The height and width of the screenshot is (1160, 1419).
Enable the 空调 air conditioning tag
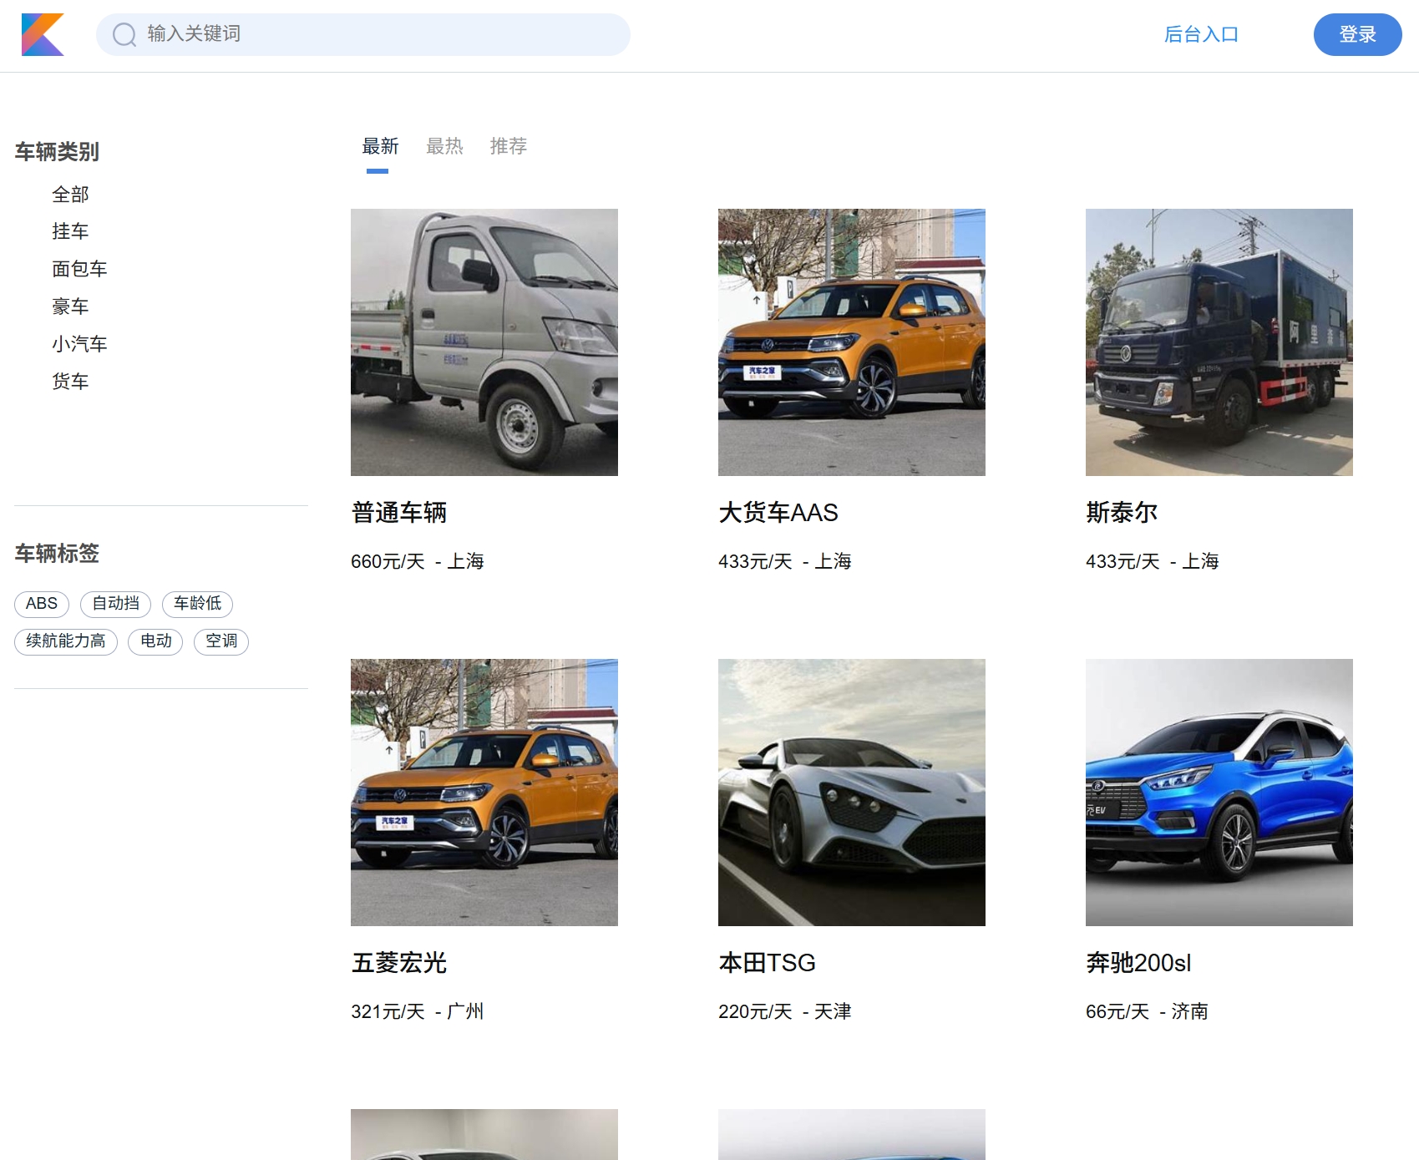click(220, 641)
